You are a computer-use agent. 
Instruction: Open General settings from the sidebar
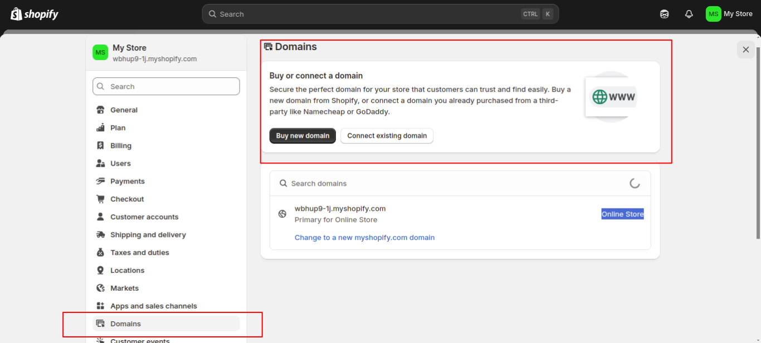[x=124, y=110]
